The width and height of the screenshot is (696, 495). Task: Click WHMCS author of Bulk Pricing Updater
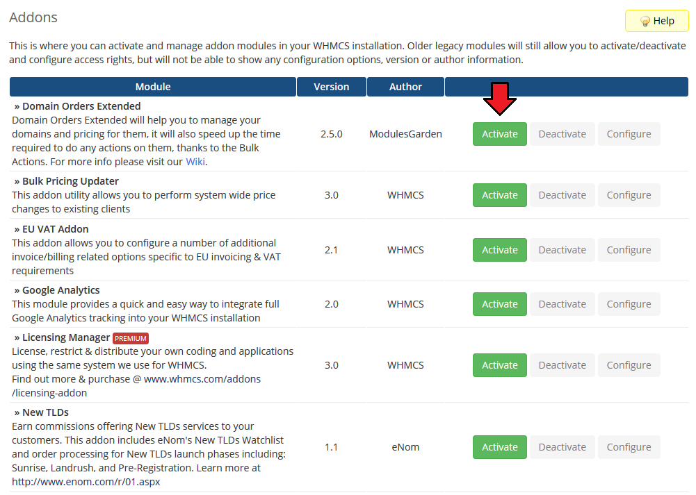coord(405,195)
